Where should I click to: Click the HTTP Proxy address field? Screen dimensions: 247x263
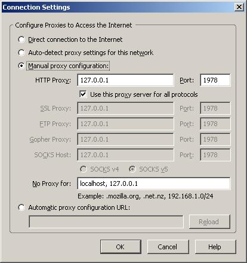[125, 80]
